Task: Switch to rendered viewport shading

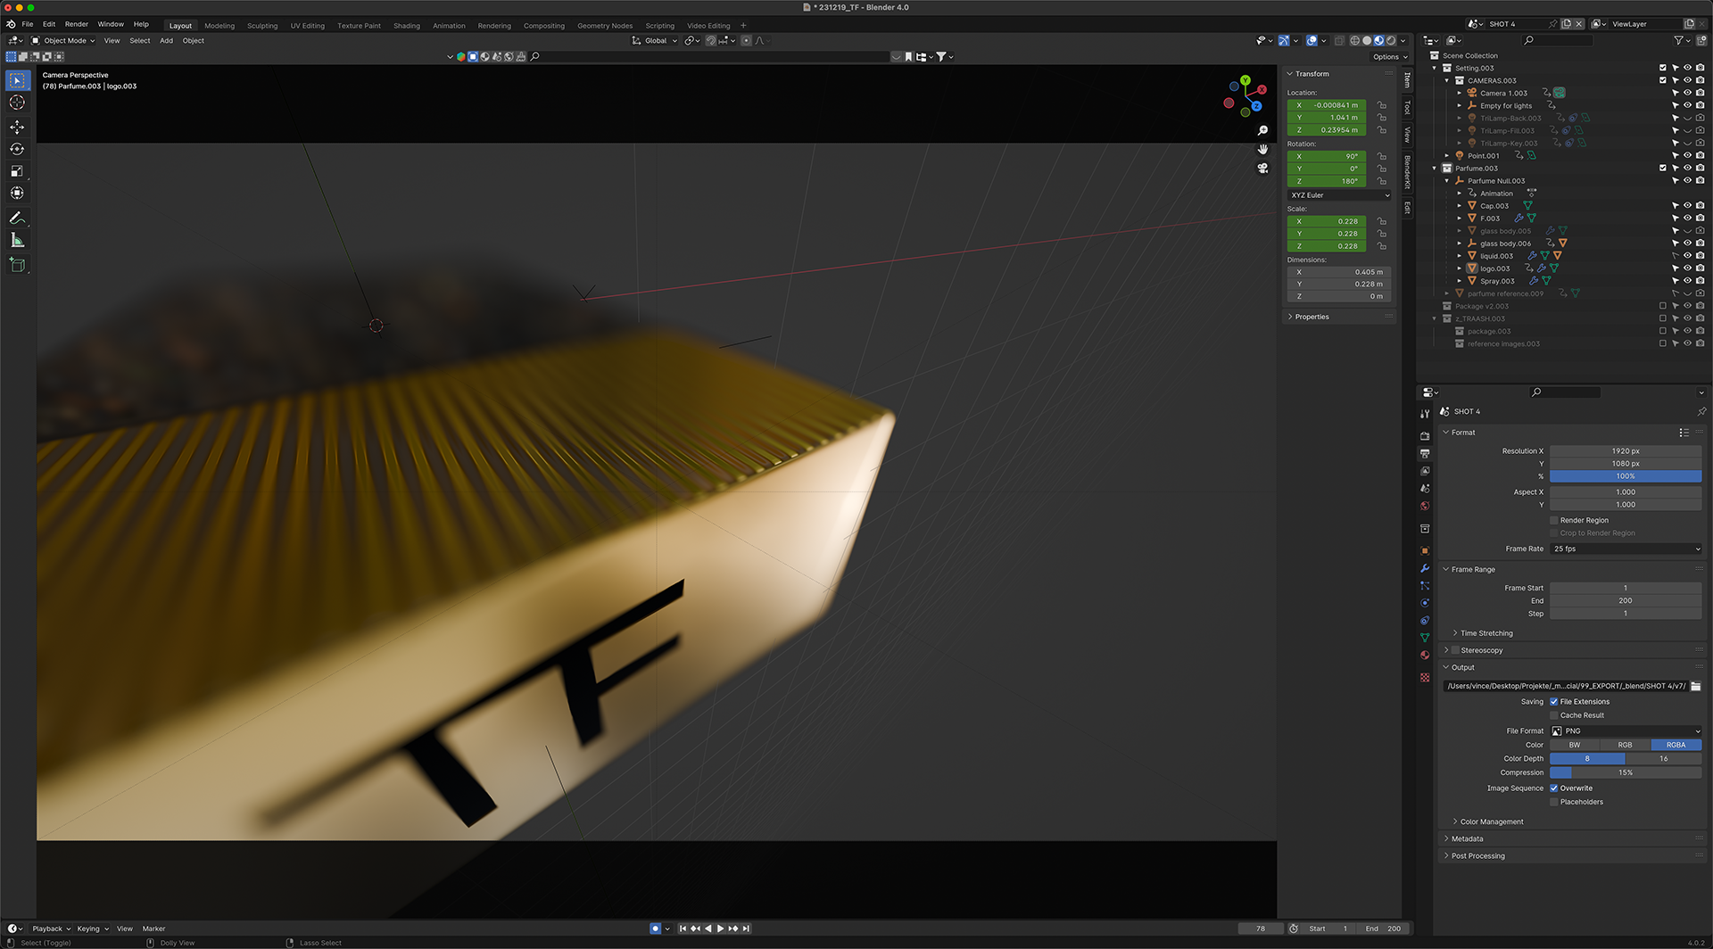Action: click(1391, 41)
